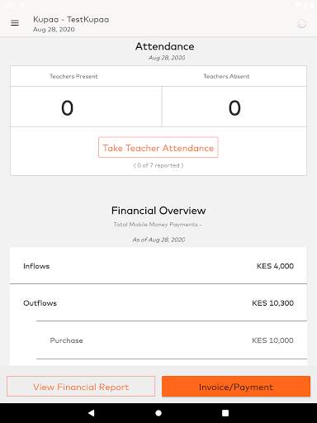Tap the Teachers Present count zero

click(x=67, y=107)
